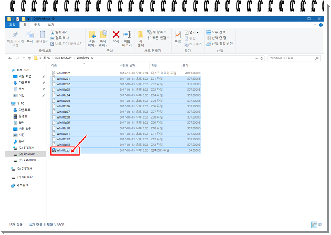Click Copy path (경로 복사)
The width and height of the screenshot is (331, 235).
click(x=60, y=38)
